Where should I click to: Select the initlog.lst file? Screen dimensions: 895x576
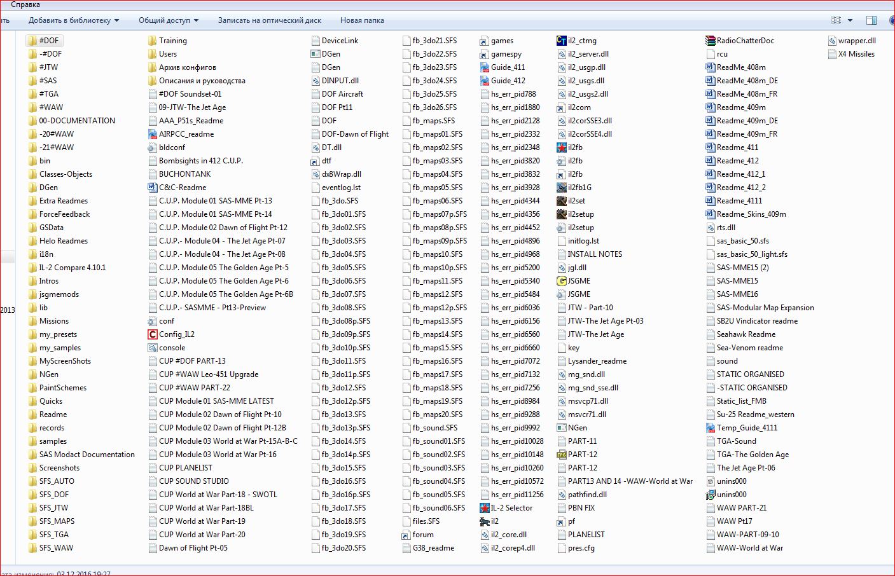click(x=584, y=241)
